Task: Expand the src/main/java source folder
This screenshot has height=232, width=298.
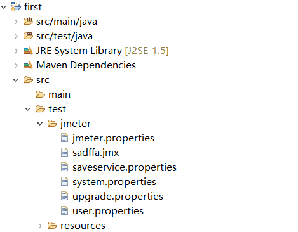Action: (x=16, y=22)
